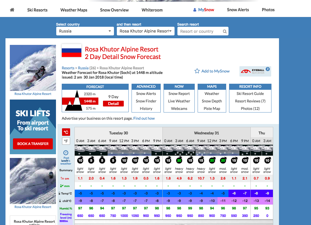Go to the home page icon
Viewport: 311px width, 225px height.
coord(12,10)
